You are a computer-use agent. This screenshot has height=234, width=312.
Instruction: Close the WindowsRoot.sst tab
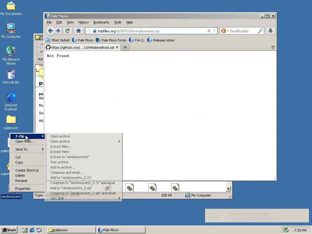[117, 47]
